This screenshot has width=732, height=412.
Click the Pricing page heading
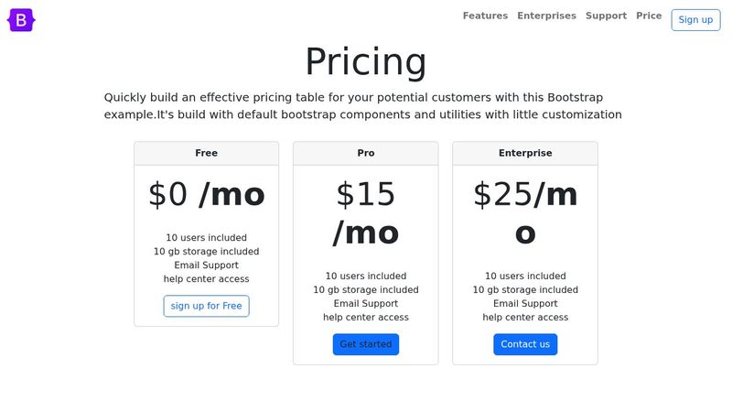365,61
